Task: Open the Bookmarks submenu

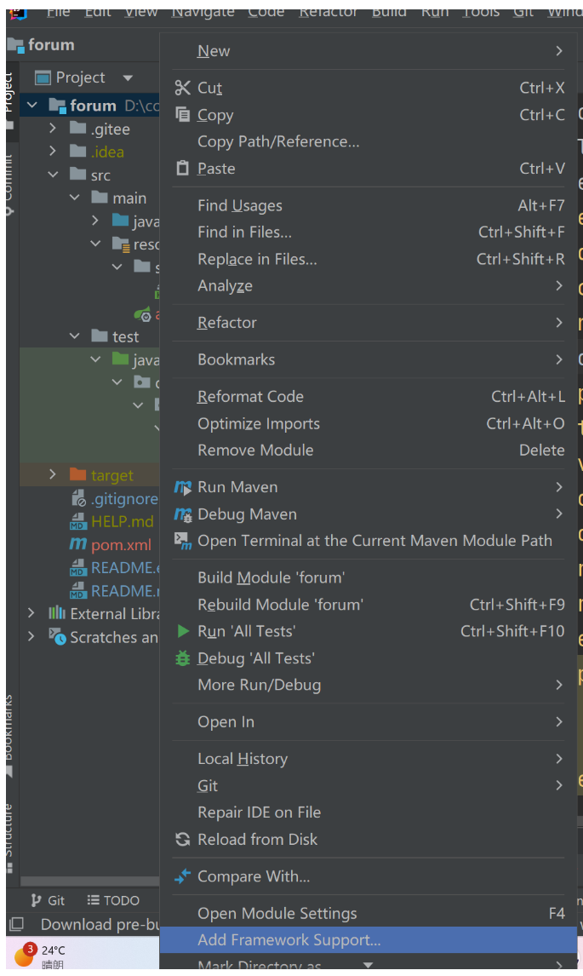Action: click(x=369, y=359)
